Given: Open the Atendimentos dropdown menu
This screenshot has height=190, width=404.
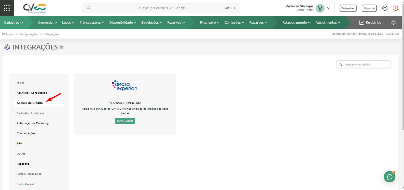Looking at the screenshot, I should tap(328, 23).
